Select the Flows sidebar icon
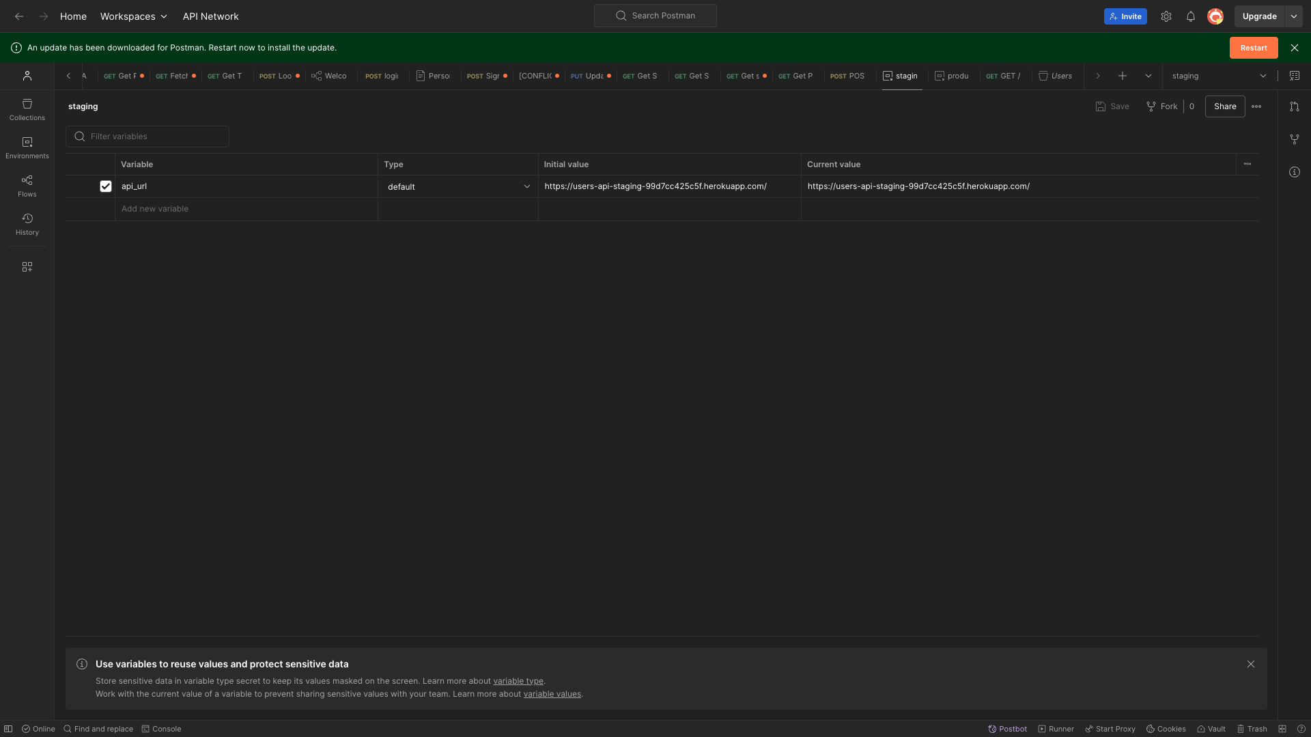The width and height of the screenshot is (1311, 737). (27, 185)
